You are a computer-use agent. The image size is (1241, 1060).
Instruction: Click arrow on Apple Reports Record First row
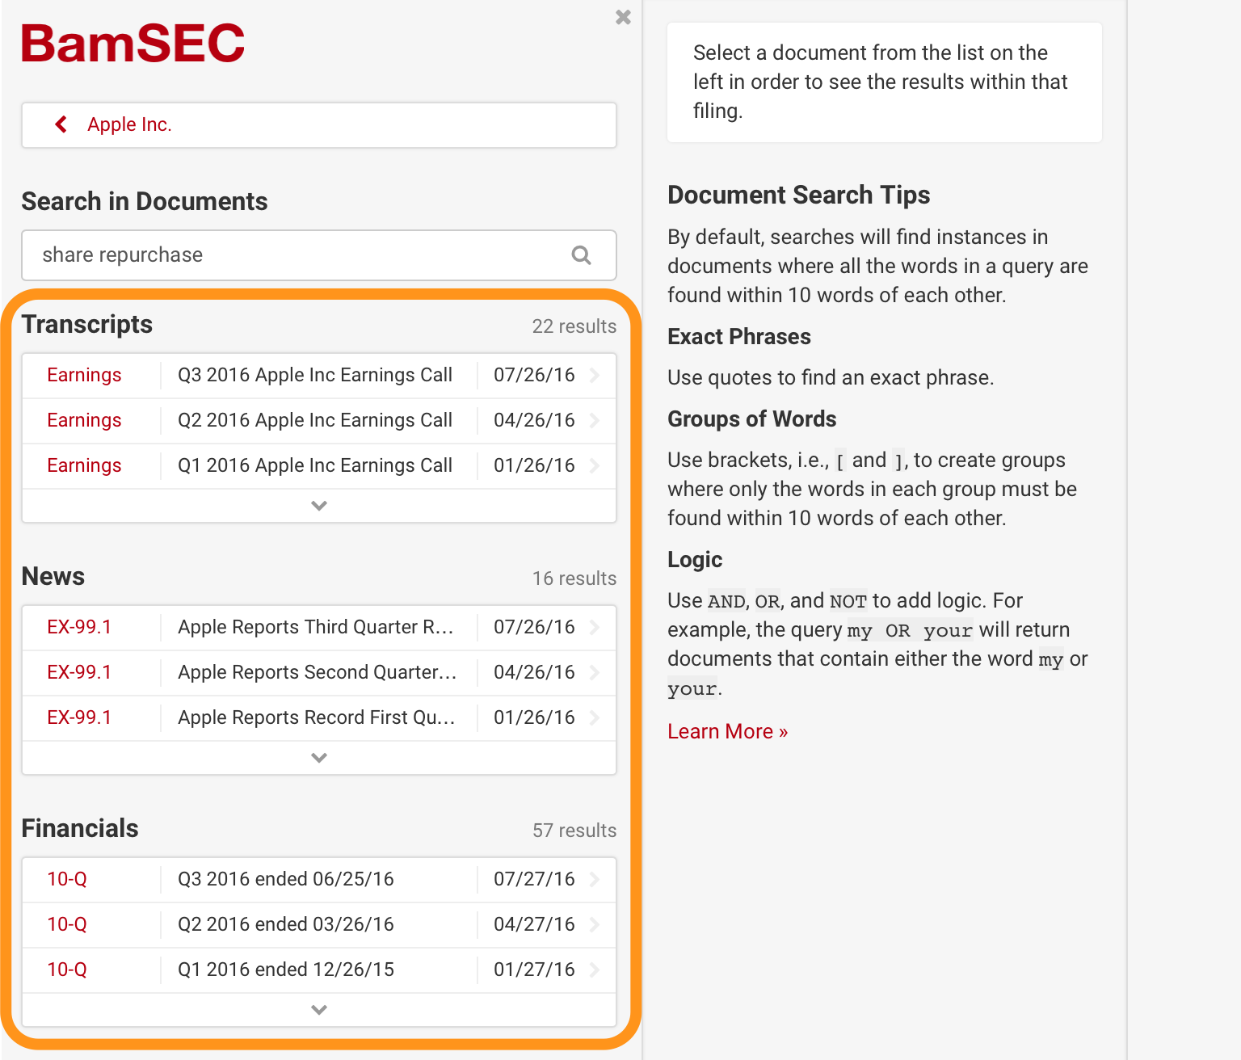[595, 717]
